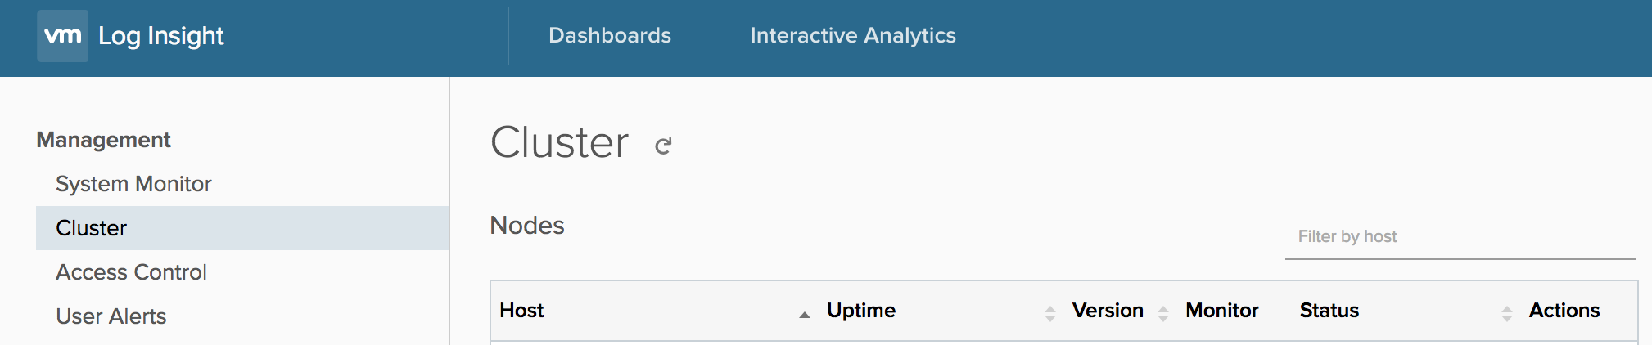The image size is (1652, 345).
Task: Click the Status column header label
Action: [1329, 311]
